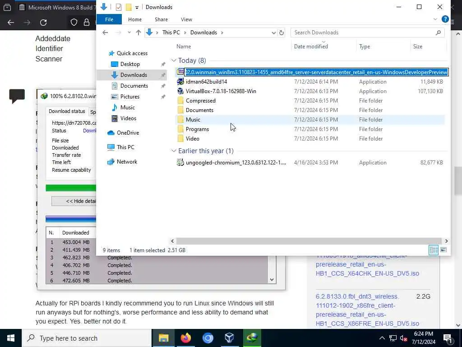Open Recent locations dropdown arrow

[x=129, y=33]
